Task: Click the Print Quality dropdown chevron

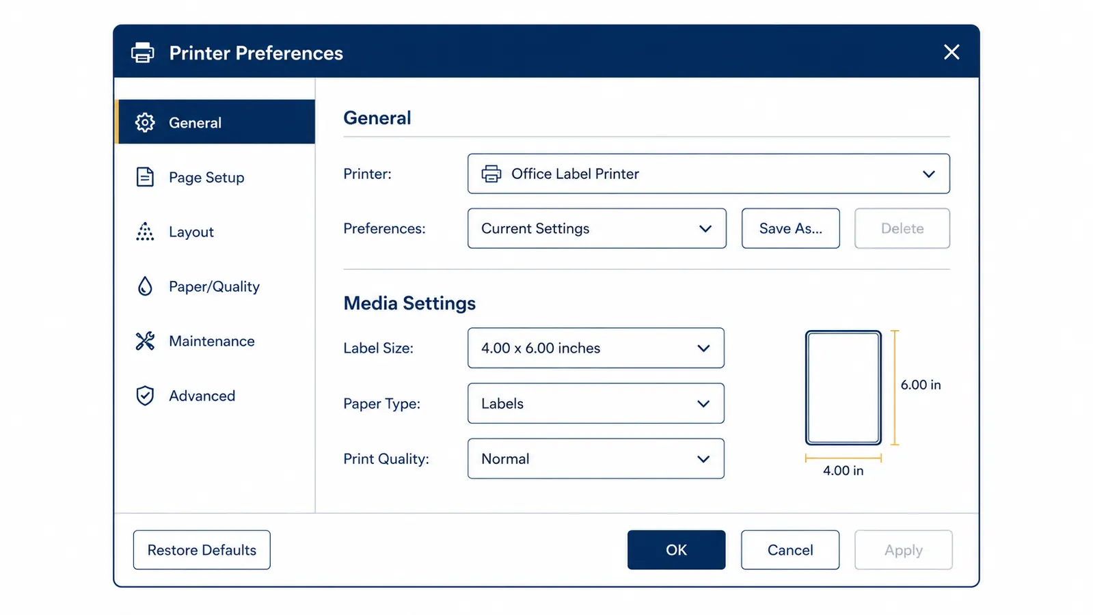Action: pos(703,459)
